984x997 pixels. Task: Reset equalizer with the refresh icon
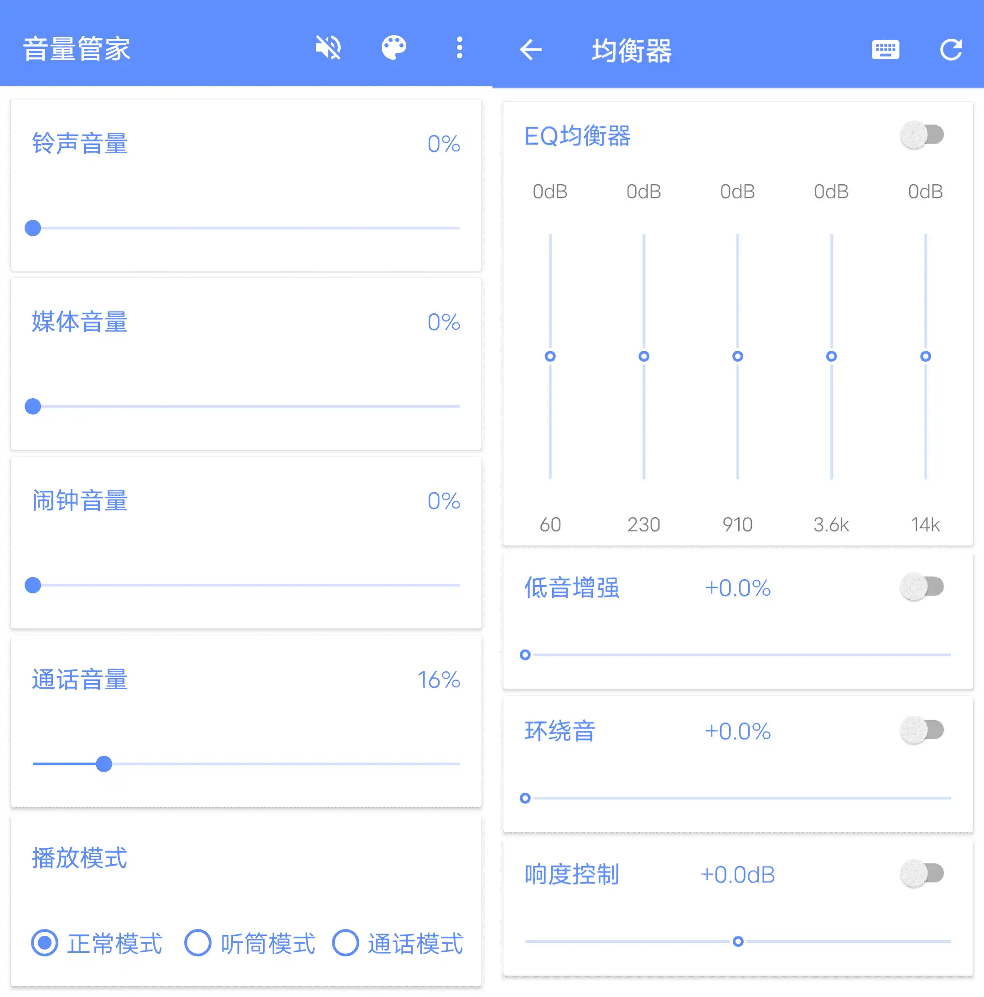(951, 50)
